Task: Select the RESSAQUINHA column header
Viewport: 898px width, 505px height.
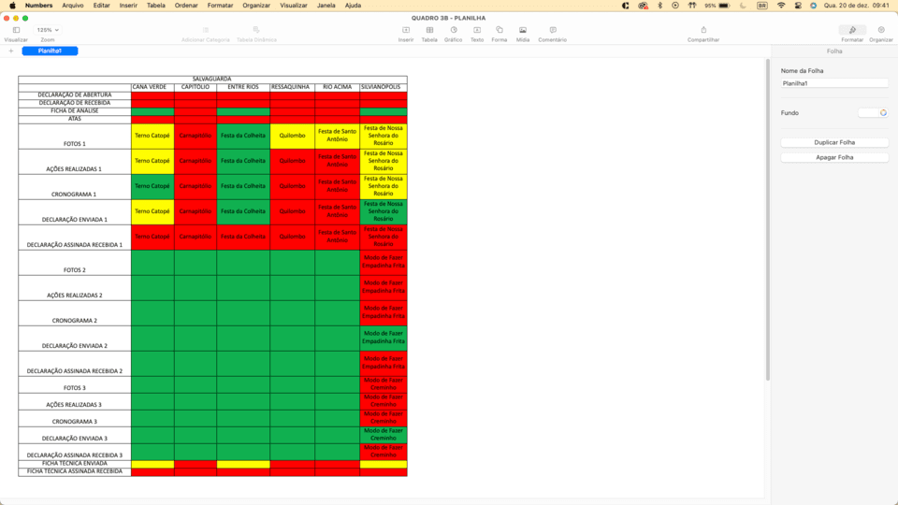Action: point(292,87)
